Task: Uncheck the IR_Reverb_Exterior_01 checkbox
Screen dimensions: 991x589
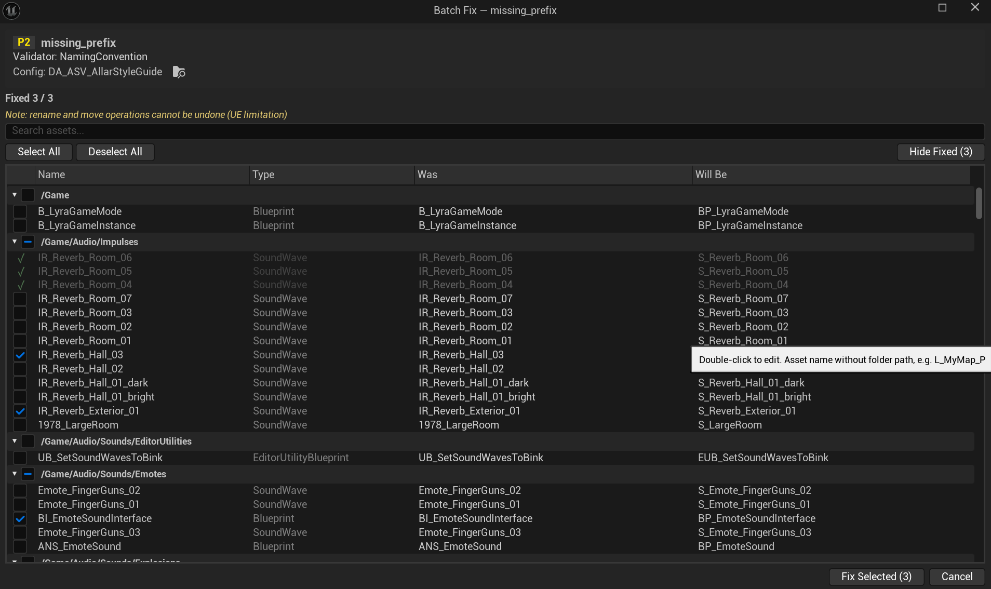Action: (x=20, y=411)
